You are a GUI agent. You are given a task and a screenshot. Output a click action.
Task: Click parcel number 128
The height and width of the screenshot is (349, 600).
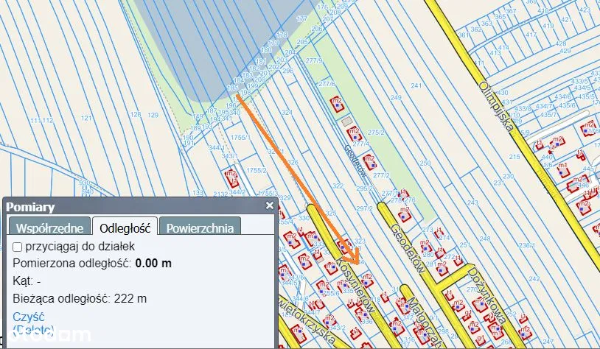[x=136, y=114]
